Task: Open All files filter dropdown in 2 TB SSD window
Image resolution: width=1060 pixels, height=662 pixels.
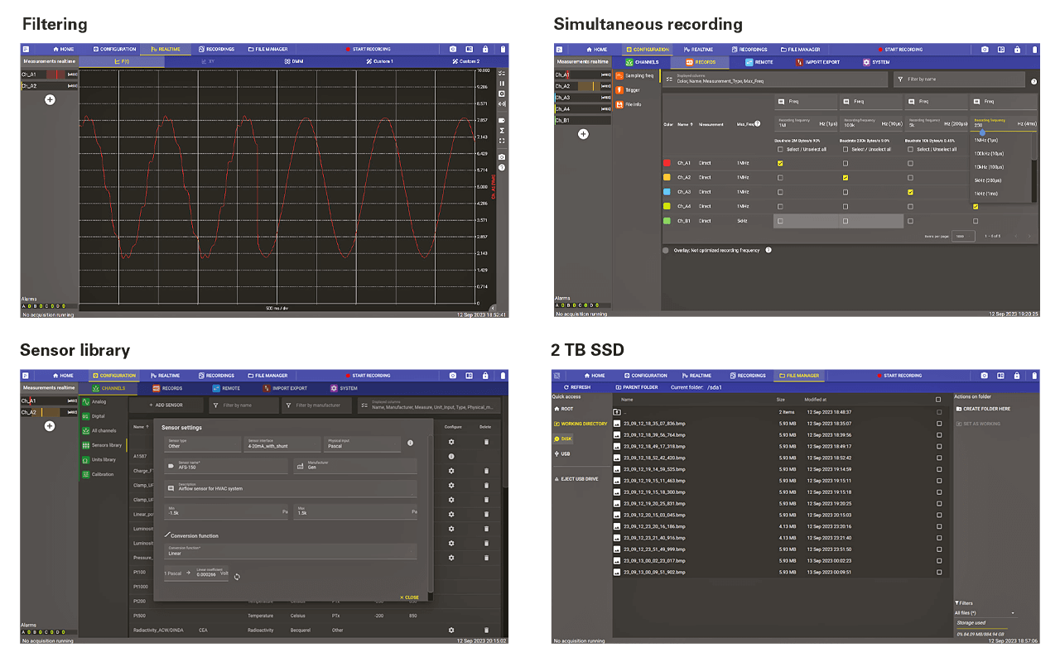Action: click(x=985, y=613)
